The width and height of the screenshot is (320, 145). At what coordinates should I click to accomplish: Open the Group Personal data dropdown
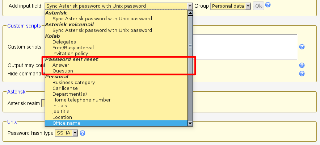248,6
